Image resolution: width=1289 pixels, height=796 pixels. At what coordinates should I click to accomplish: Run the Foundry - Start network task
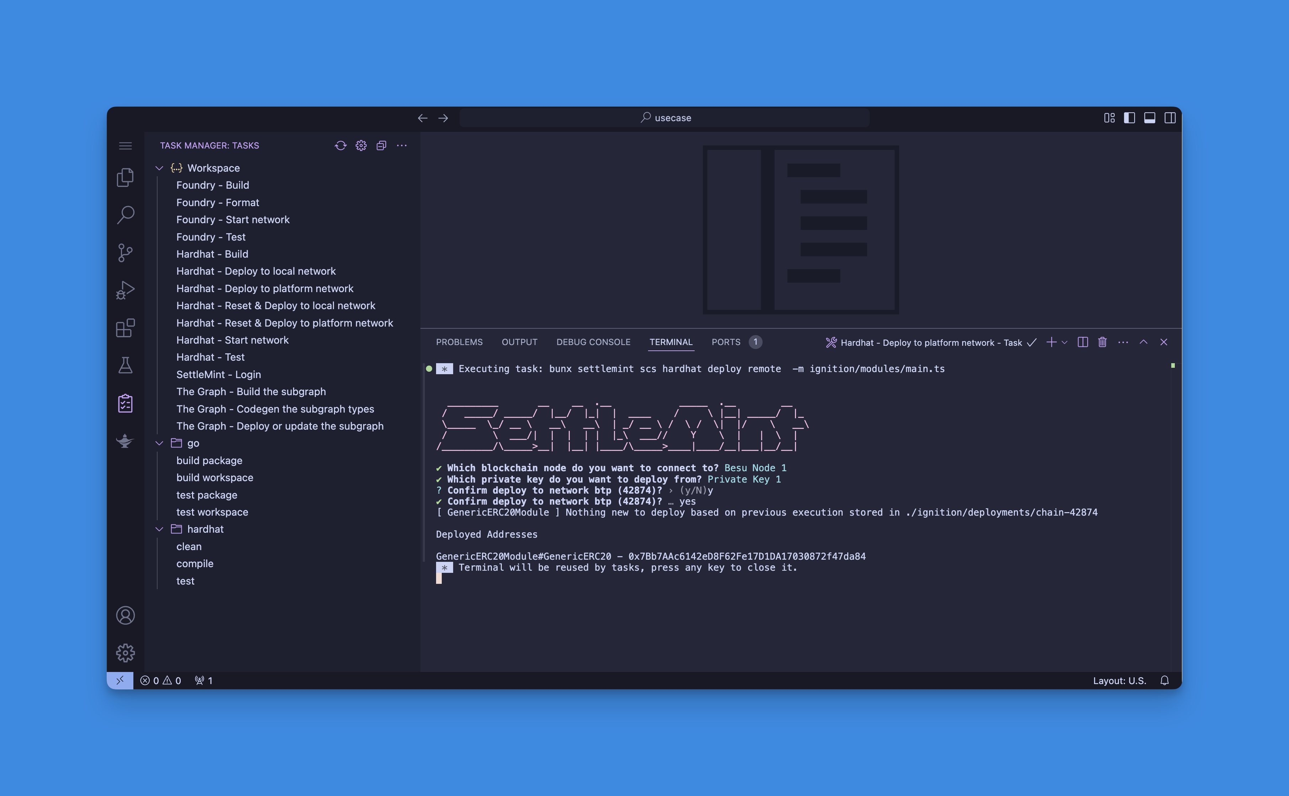coord(233,220)
